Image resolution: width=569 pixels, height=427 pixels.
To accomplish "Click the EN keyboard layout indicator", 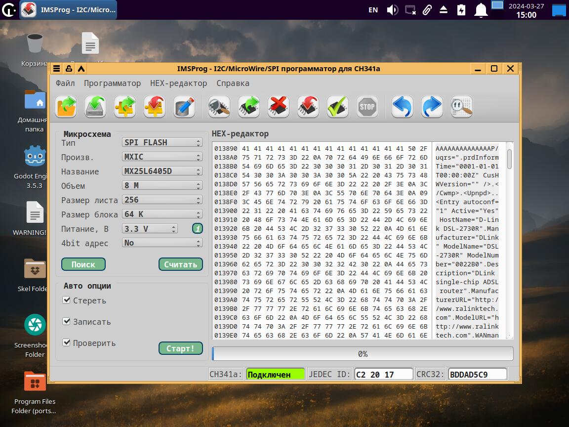I will (x=373, y=10).
